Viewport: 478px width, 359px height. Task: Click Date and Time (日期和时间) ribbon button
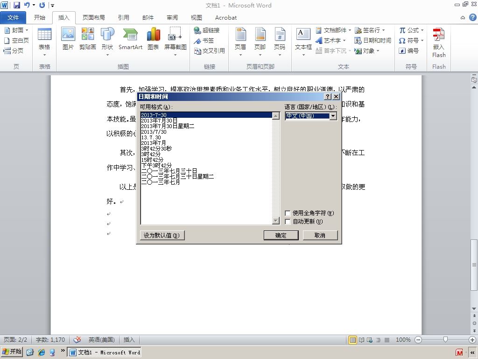373,40
